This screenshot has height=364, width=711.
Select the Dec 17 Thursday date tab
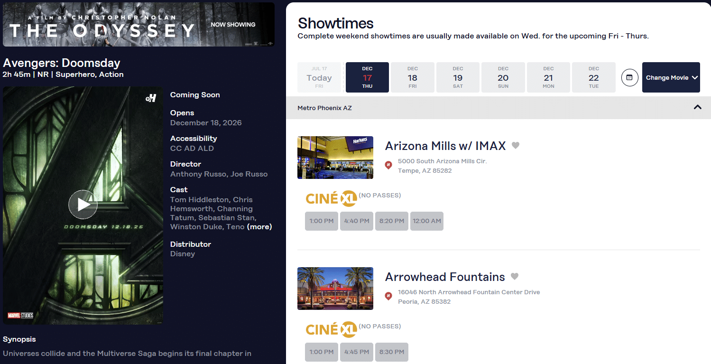point(368,77)
